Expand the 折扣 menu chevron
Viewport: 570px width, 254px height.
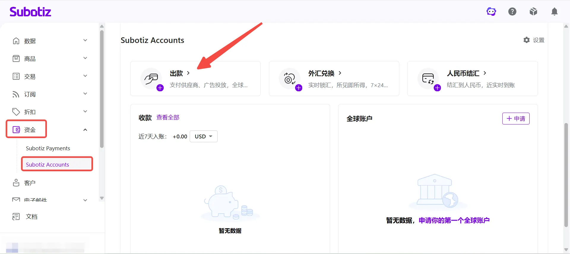click(x=85, y=111)
